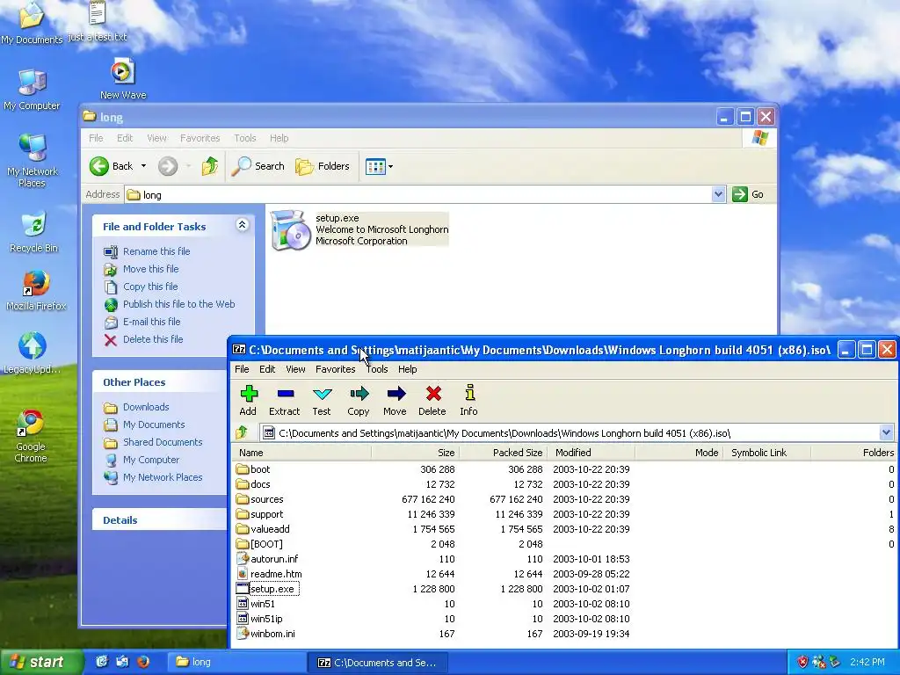Toggle Folders pane in Explorer toolbar
This screenshot has height=675, width=900.
coord(322,166)
